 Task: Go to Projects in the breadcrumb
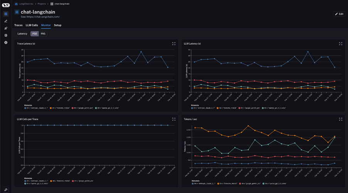coord(42,4)
